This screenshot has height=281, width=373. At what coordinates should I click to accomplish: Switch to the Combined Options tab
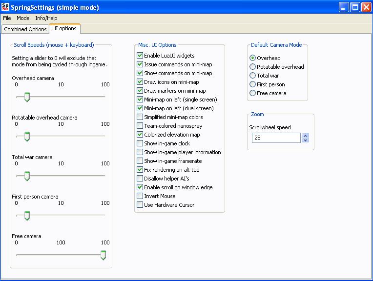pos(25,29)
